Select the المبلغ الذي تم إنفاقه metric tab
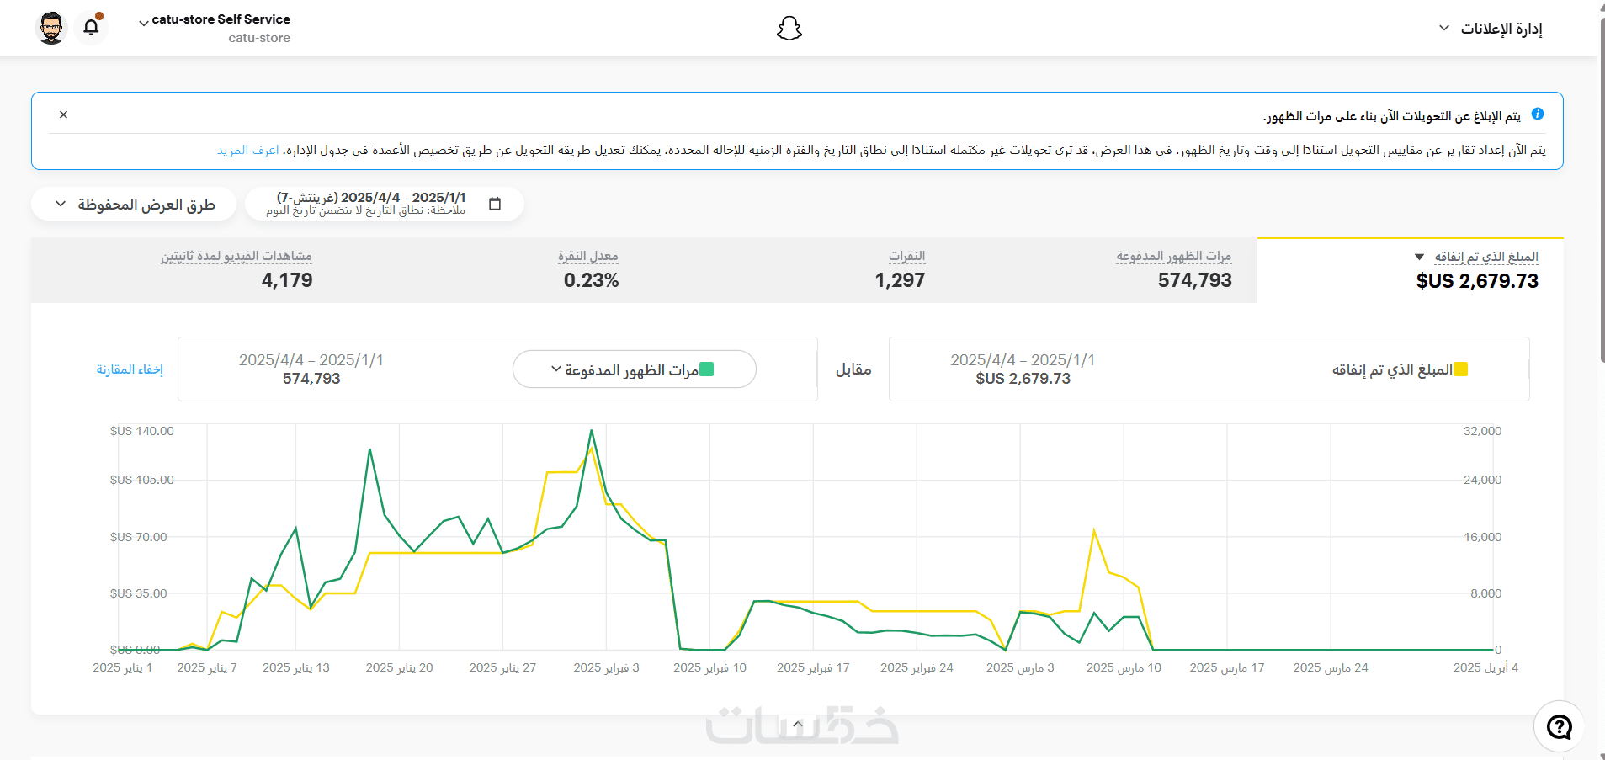1605x760 pixels. pos(1410,270)
